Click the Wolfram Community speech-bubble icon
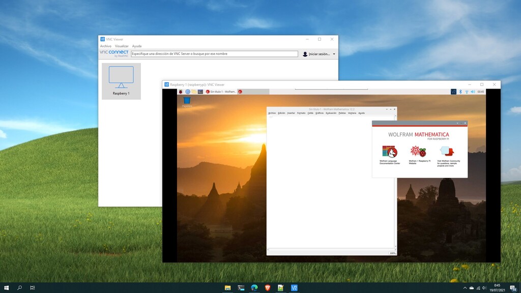 coord(447,151)
